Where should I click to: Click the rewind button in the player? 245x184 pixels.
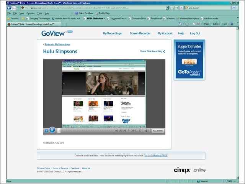[46, 131]
